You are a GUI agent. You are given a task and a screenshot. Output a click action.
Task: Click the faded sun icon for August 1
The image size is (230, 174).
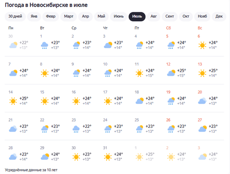point(139,156)
